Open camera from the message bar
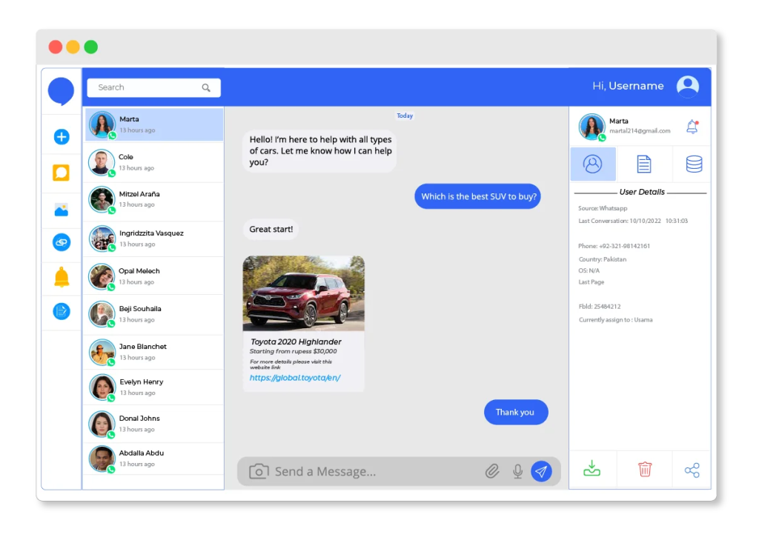 259,470
